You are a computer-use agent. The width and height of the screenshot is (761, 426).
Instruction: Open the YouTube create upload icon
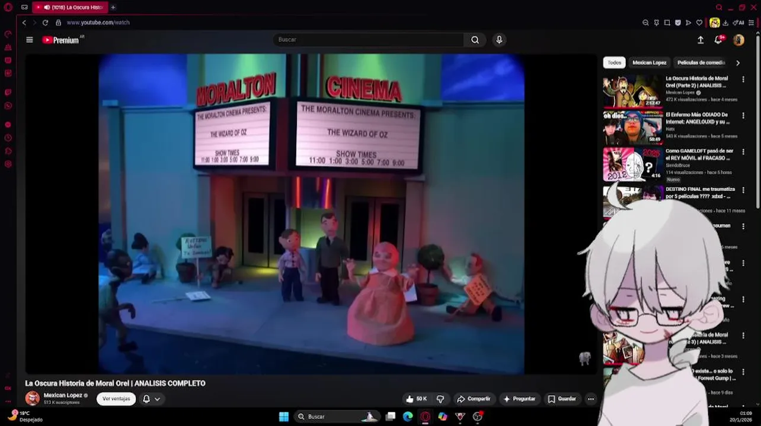(x=701, y=40)
